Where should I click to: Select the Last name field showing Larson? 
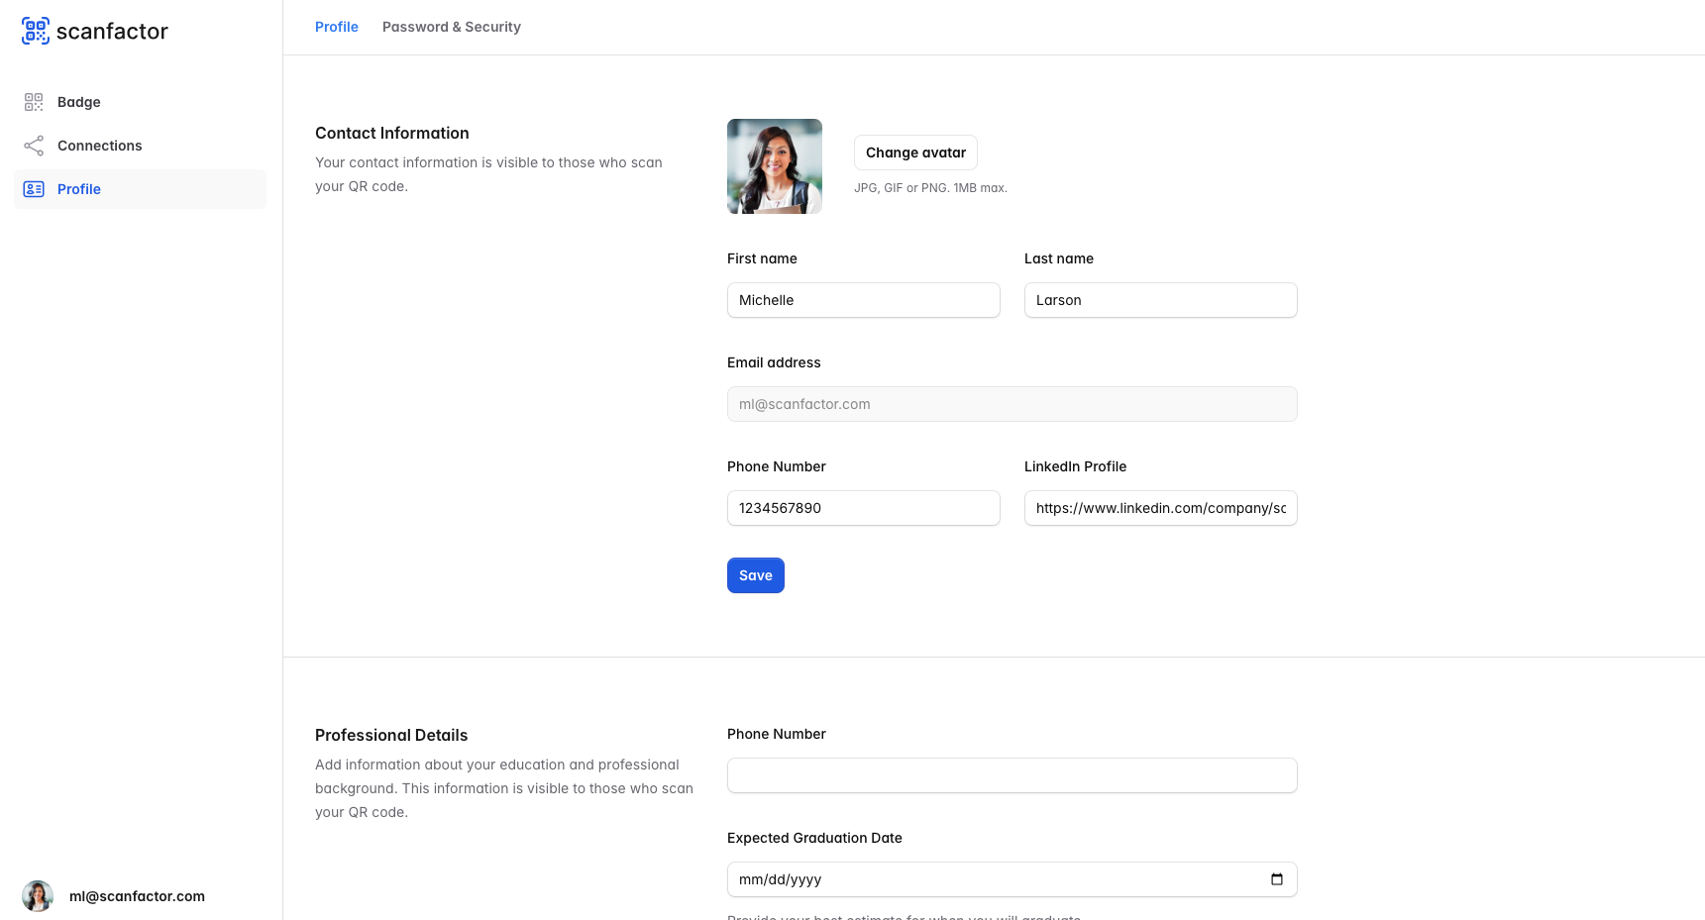1159,300
